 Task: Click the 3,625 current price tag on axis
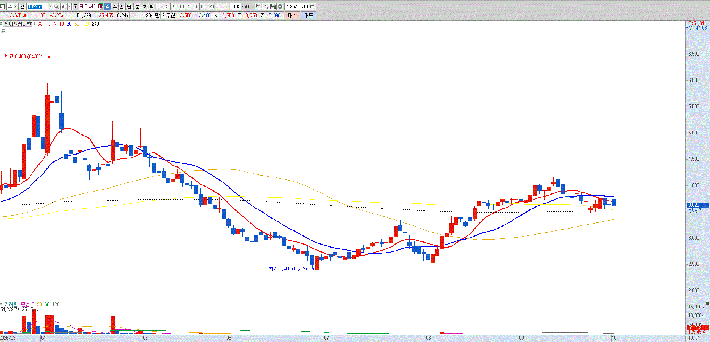tap(698, 205)
